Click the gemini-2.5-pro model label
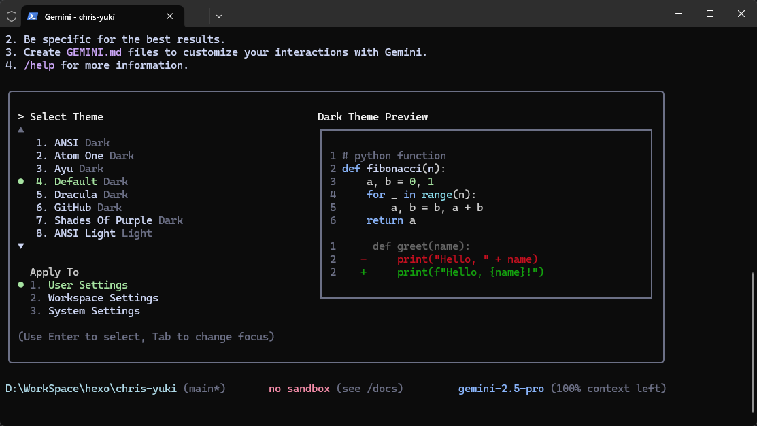This screenshot has width=757, height=426. [501, 389]
